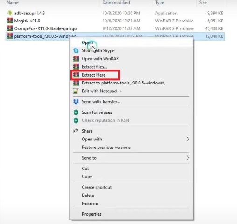Screen dimensions: 237x224
Task: Select the platform-tools_r30.0.5-windows file name
Action: pyautogui.click(x=45, y=36)
